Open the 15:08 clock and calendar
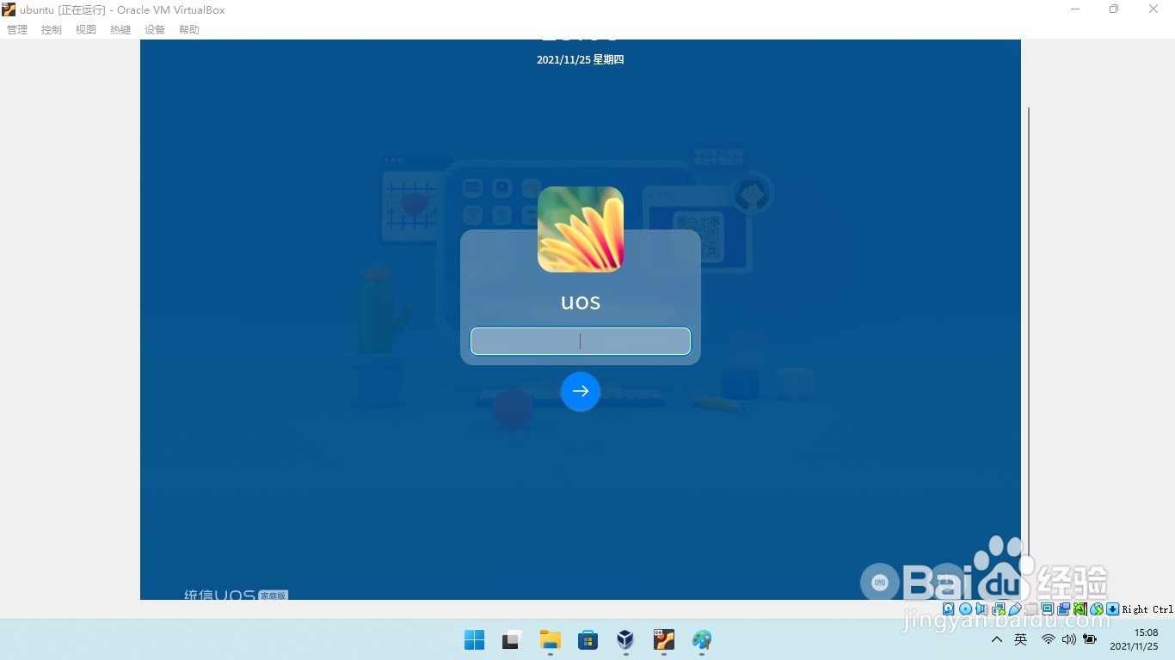The width and height of the screenshot is (1175, 660). pyautogui.click(x=1134, y=639)
